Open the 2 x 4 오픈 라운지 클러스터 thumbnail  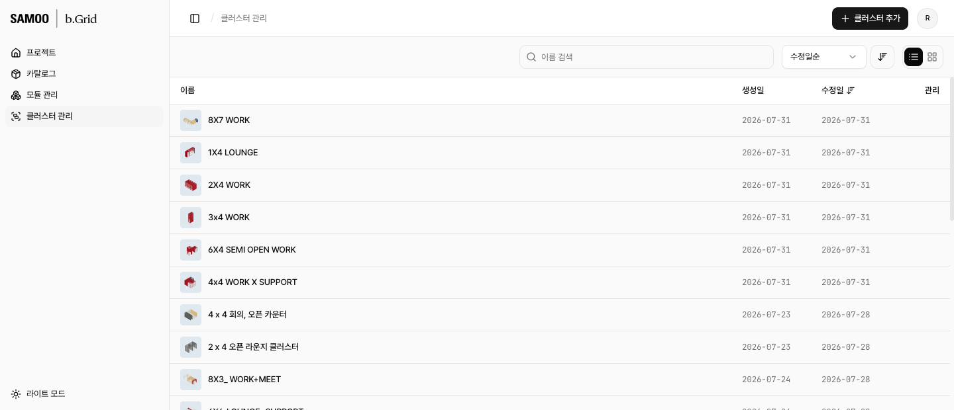point(191,347)
